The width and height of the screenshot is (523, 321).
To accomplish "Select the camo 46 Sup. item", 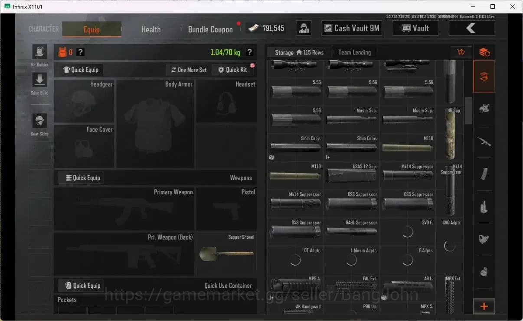I will pyautogui.click(x=450, y=133).
